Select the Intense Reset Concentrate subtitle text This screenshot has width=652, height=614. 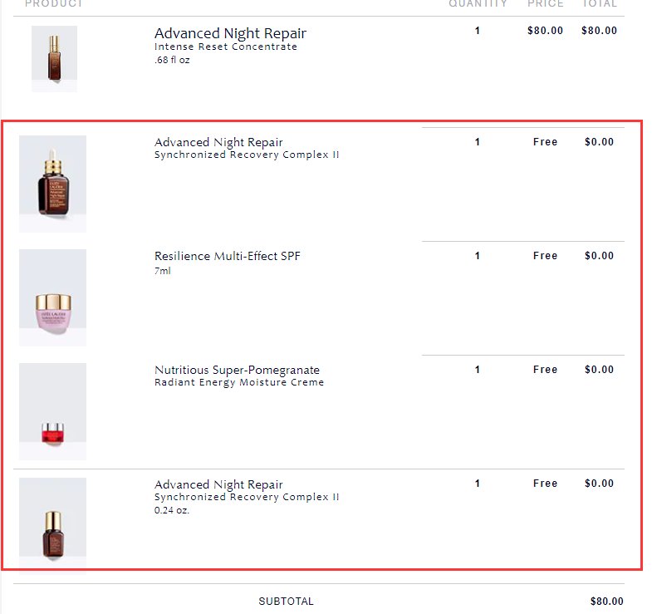point(226,47)
